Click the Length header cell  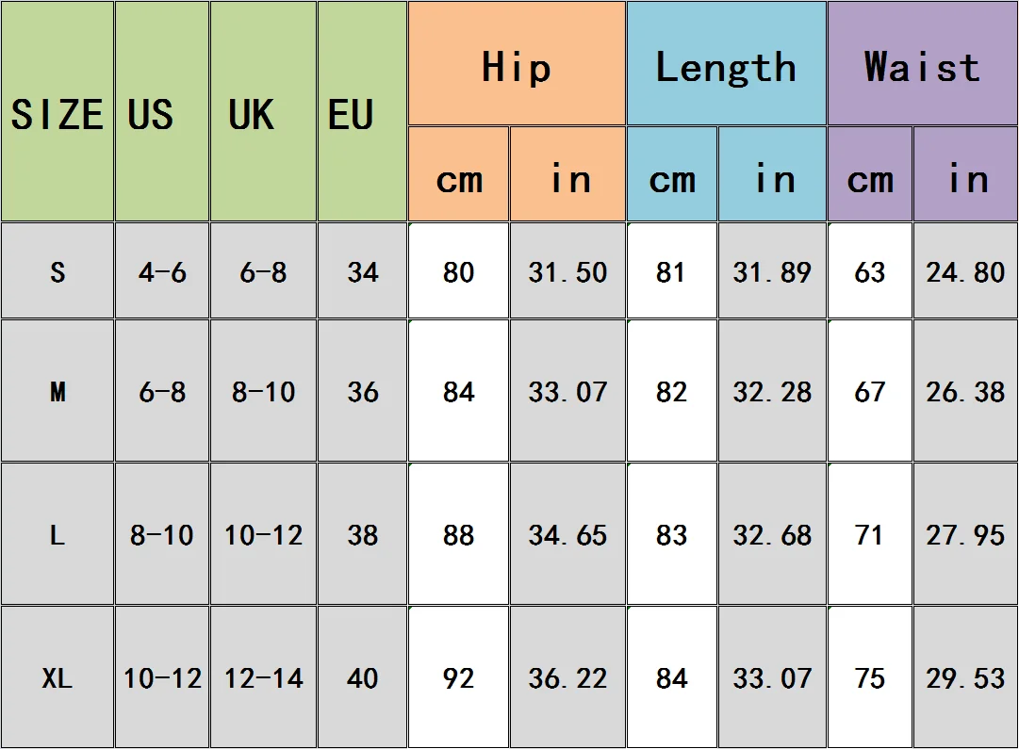(727, 63)
